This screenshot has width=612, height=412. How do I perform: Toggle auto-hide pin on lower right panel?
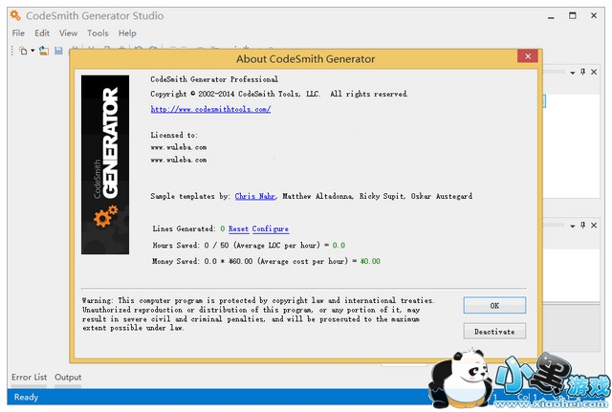(x=582, y=225)
